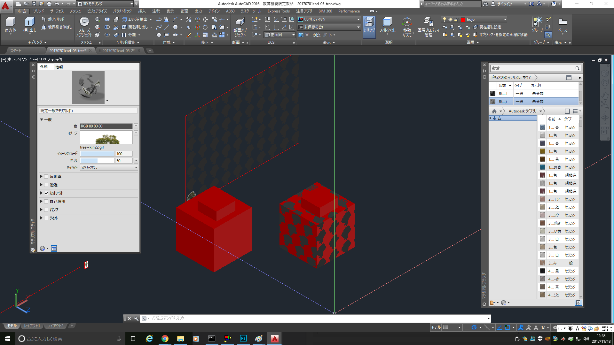Open the ビジュアライズ ribbon tab
Screen dimensions: 614x345
pos(97,11)
